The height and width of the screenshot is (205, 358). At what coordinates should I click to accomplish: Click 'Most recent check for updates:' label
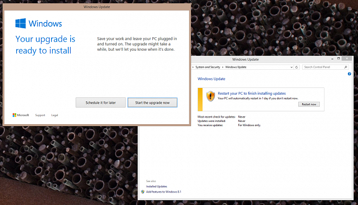pos(216,117)
